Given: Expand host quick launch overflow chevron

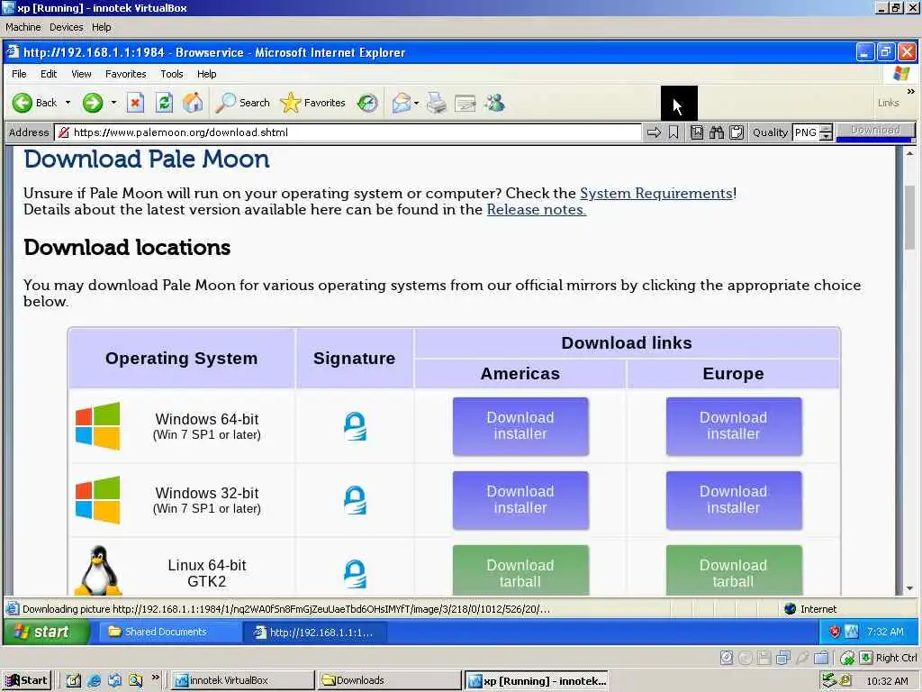Looking at the screenshot, I should [x=156, y=678].
